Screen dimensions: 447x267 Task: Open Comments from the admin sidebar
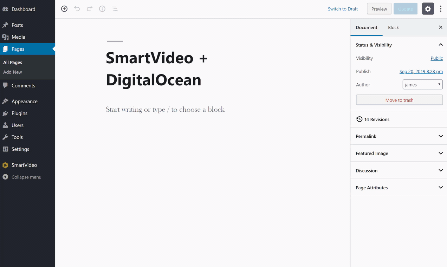coord(23,85)
